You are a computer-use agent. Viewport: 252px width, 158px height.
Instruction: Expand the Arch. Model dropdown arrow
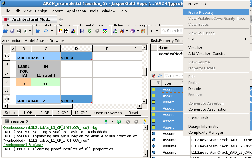[52, 31]
